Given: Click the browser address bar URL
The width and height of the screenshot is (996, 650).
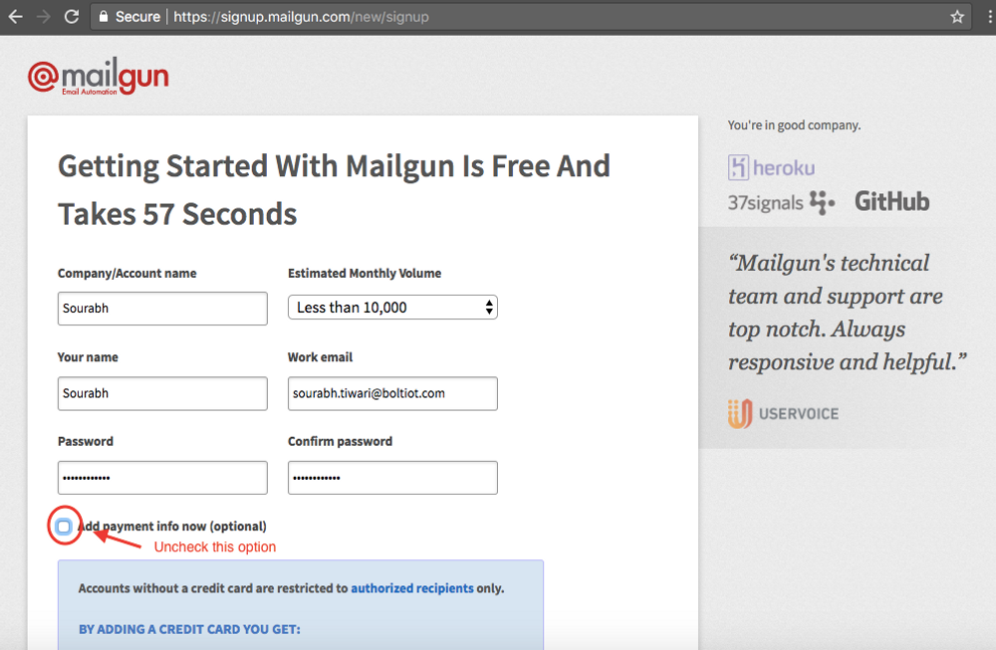Looking at the screenshot, I should click(x=301, y=17).
